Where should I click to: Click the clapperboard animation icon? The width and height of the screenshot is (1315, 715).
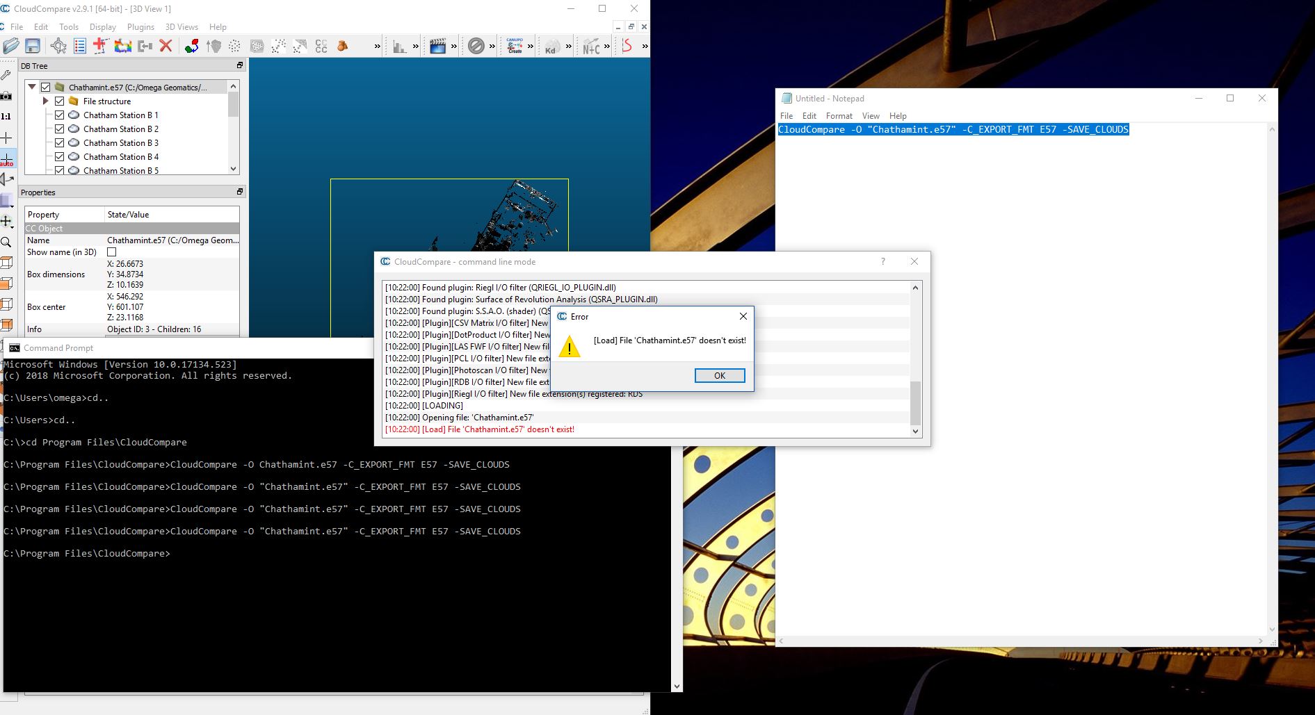click(437, 47)
